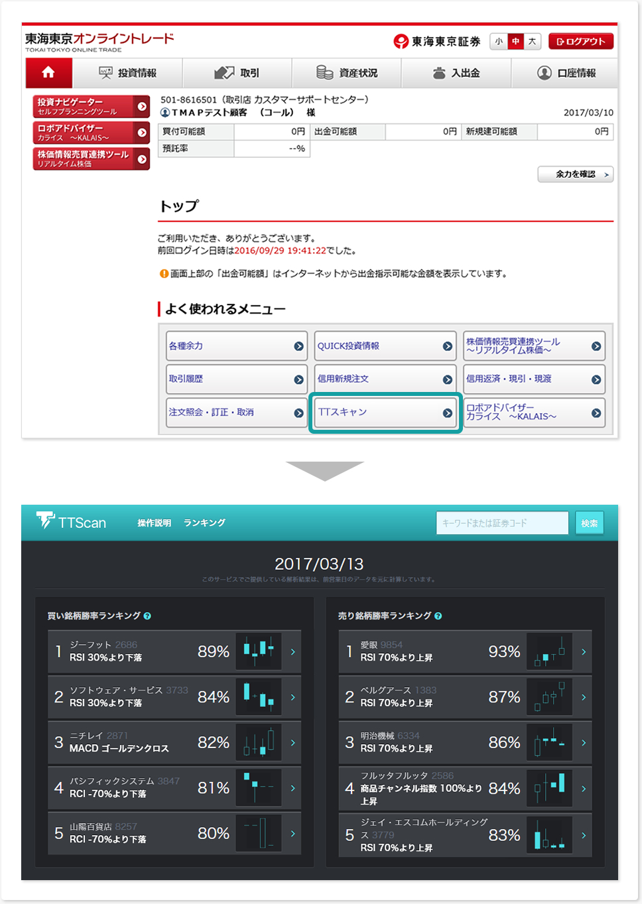
Task: Open chart thumbnail for ソフトウェア・サービス 3733
Action: pos(259,697)
